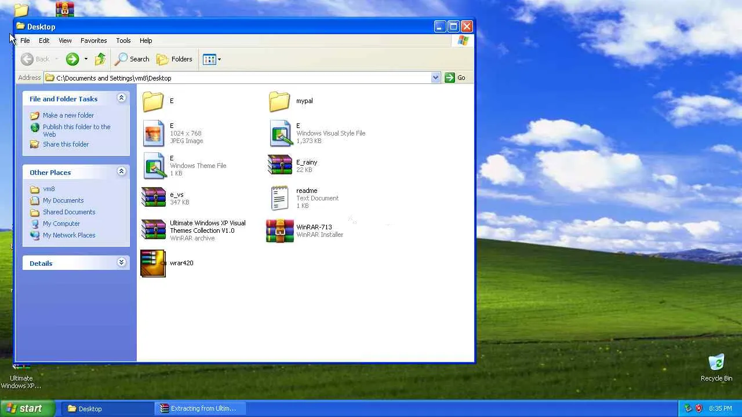
Task: Click the greyed Back toolbar button
Action: point(35,59)
